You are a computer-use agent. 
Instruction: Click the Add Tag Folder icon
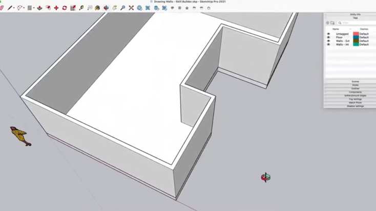pyautogui.click(x=332, y=22)
